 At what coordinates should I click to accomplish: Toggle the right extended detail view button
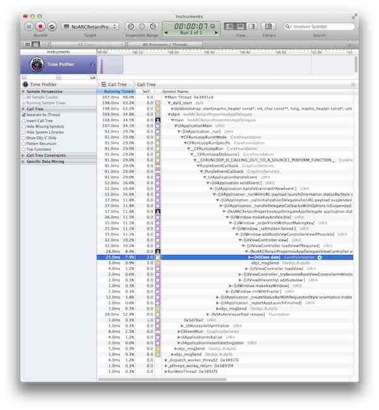tap(251, 26)
